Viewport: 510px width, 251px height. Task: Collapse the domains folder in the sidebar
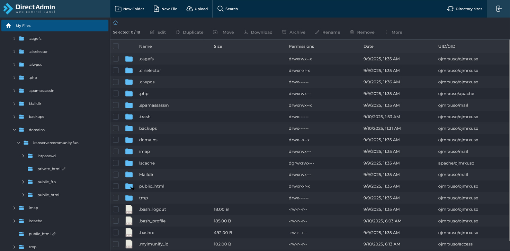pyautogui.click(x=14, y=130)
